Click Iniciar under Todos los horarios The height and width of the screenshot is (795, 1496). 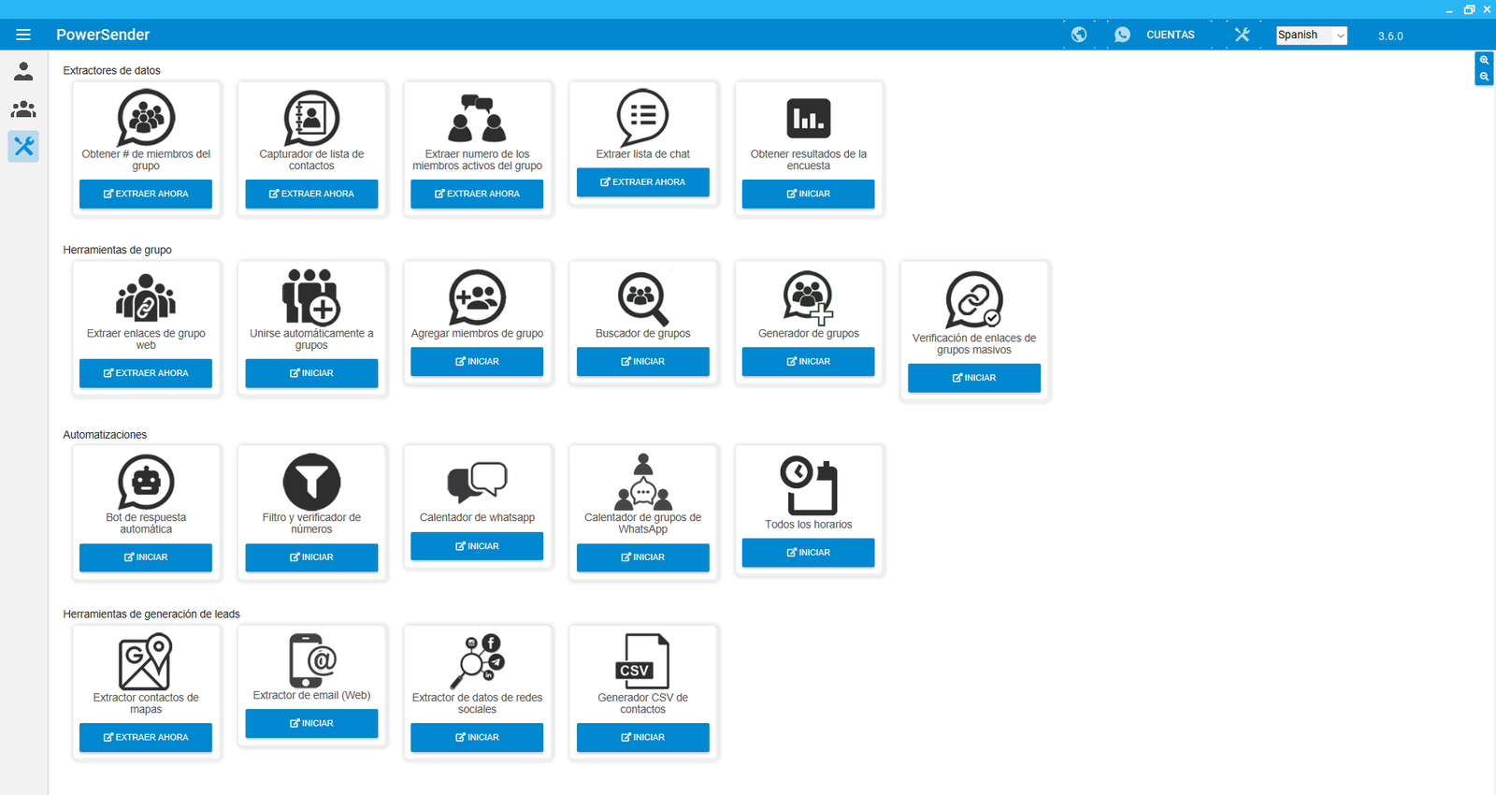pos(809,553)
